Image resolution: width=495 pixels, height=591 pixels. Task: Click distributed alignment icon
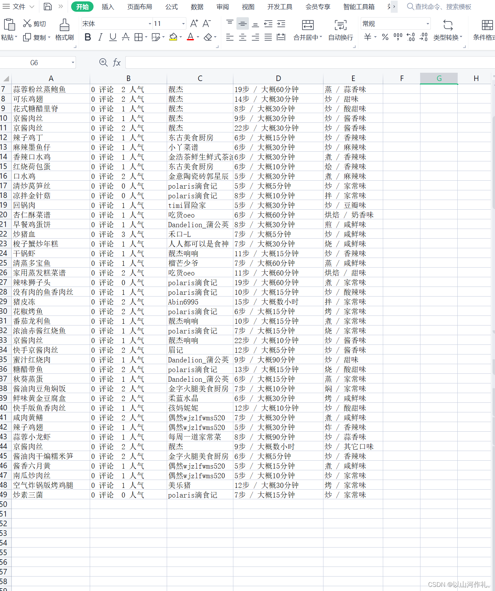click(x=281, y=37)
